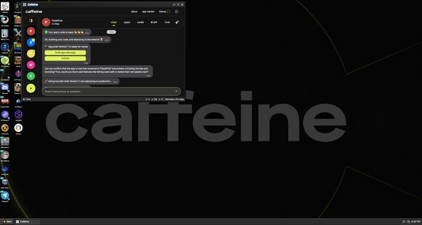Switch to the spec tab
This screenshot has height=225, width=422.
click(127, 22)
